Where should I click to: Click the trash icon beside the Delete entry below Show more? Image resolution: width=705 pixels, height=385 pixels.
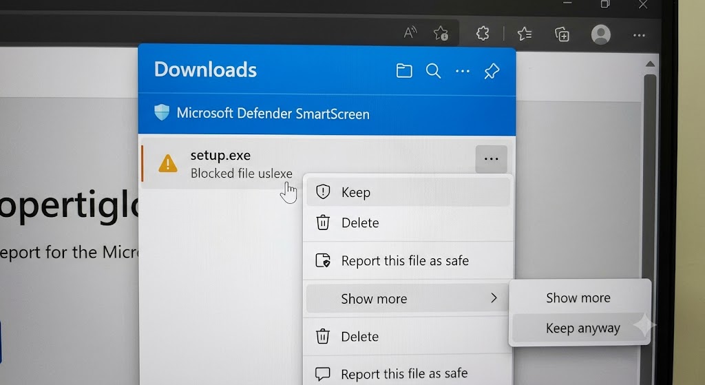(323, 336)
